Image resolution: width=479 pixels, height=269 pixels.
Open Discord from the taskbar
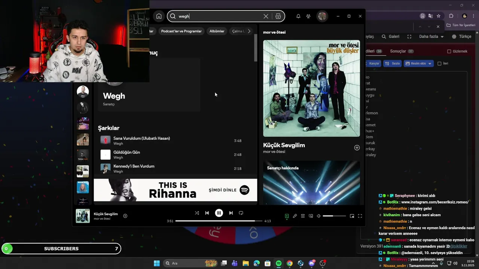(312, 263)
